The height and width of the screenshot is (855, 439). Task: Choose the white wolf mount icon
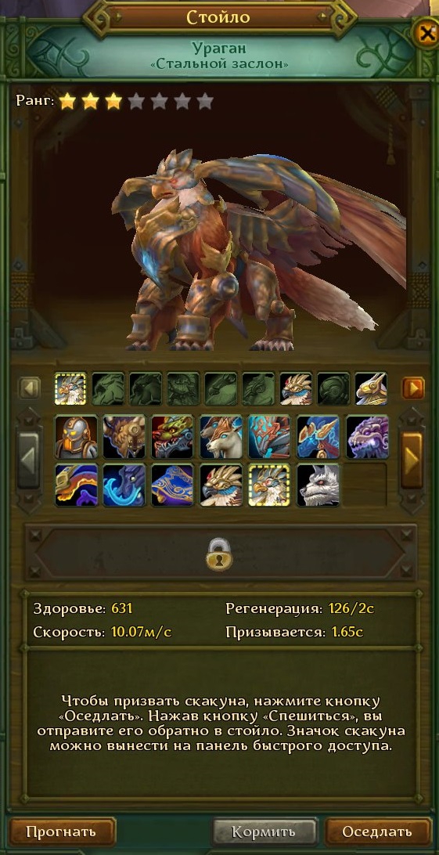(318, 485)
